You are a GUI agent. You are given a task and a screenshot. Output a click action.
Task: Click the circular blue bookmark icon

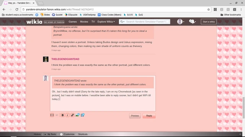click(x=37, y=15)
